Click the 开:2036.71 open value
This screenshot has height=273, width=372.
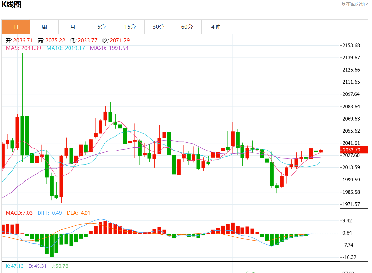[19, 40]
